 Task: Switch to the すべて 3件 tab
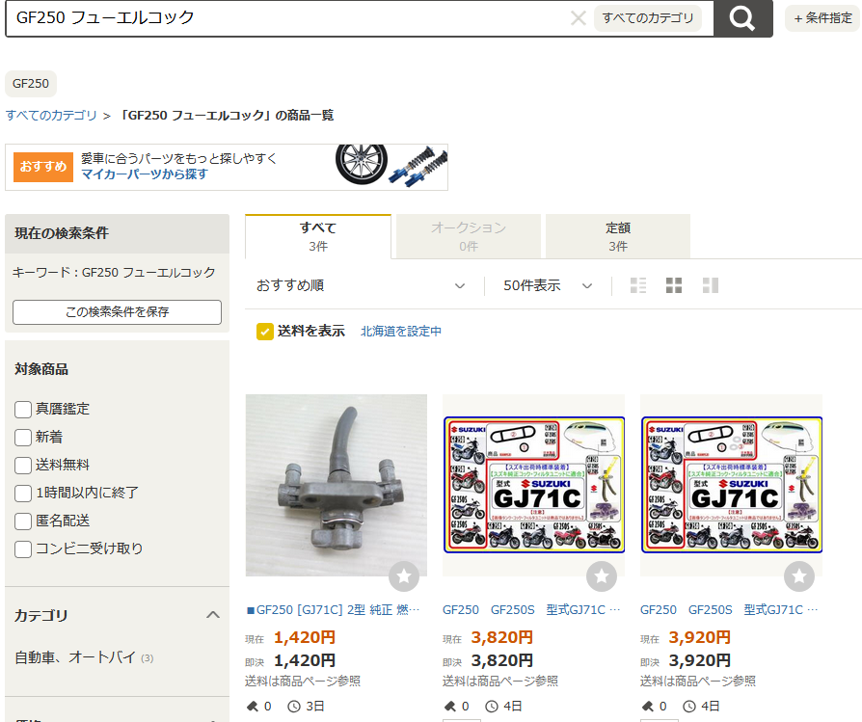tap(318, 236)
